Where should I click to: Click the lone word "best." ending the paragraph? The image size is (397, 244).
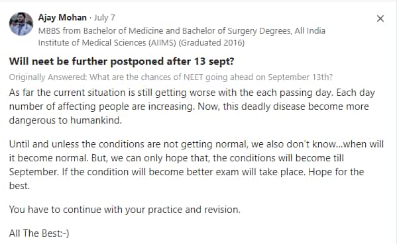(x=19, y=186)
